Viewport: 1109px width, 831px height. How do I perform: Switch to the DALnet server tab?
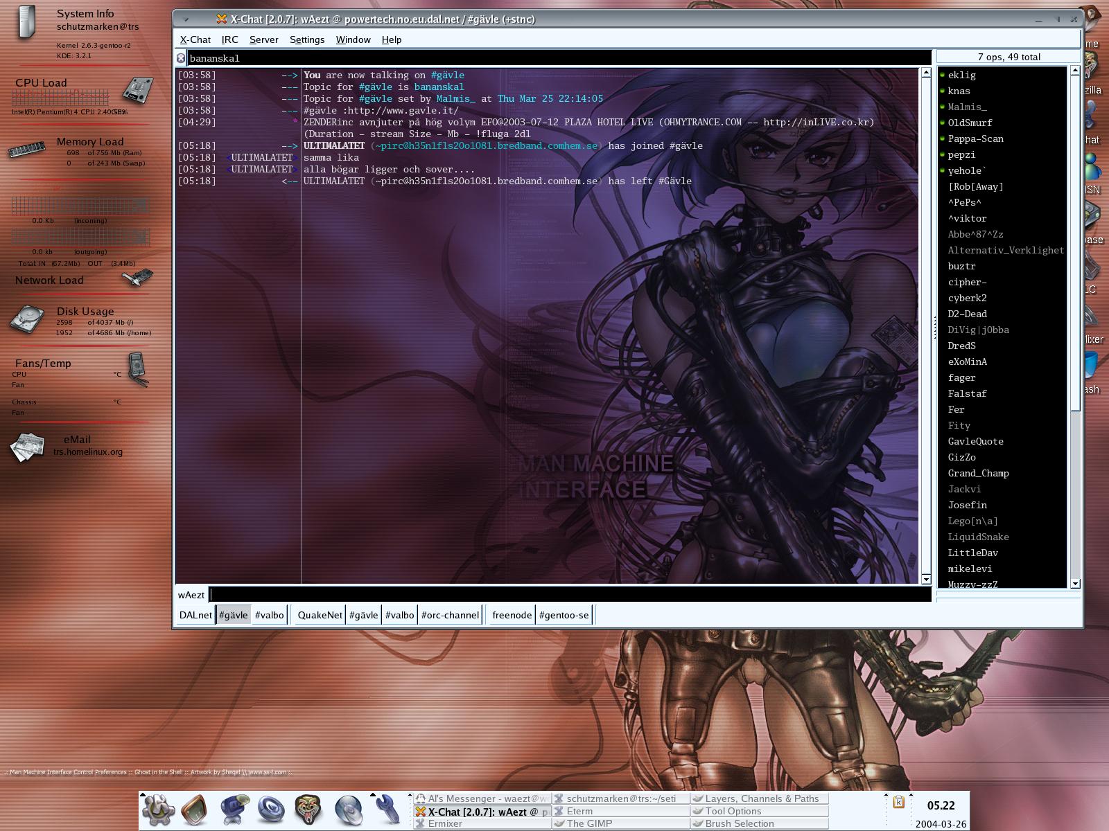pos(195,615)
